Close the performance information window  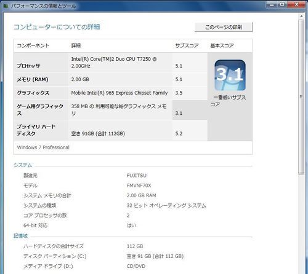pyautogui.click(x=296, y=4)
